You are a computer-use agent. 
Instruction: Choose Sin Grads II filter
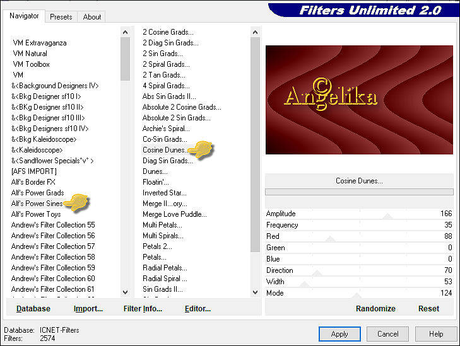pyautogui.click(x=163, y=289)
